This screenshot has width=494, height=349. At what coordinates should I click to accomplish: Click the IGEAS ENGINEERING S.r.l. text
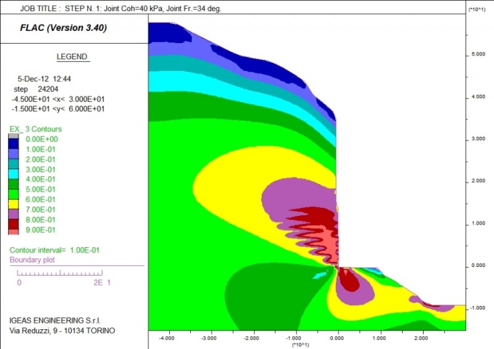coord(52,321)
